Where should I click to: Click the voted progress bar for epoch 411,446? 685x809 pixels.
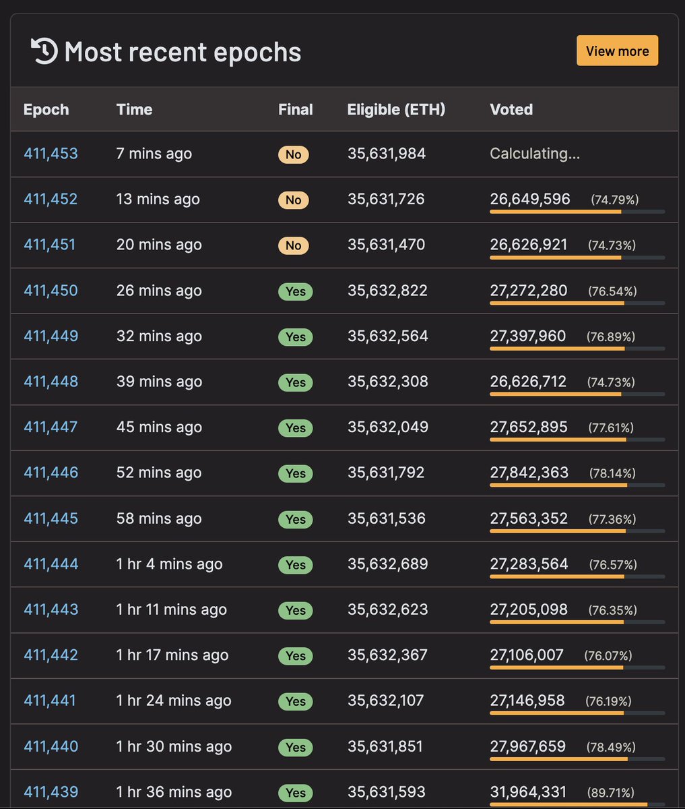[x=577, y=485]
